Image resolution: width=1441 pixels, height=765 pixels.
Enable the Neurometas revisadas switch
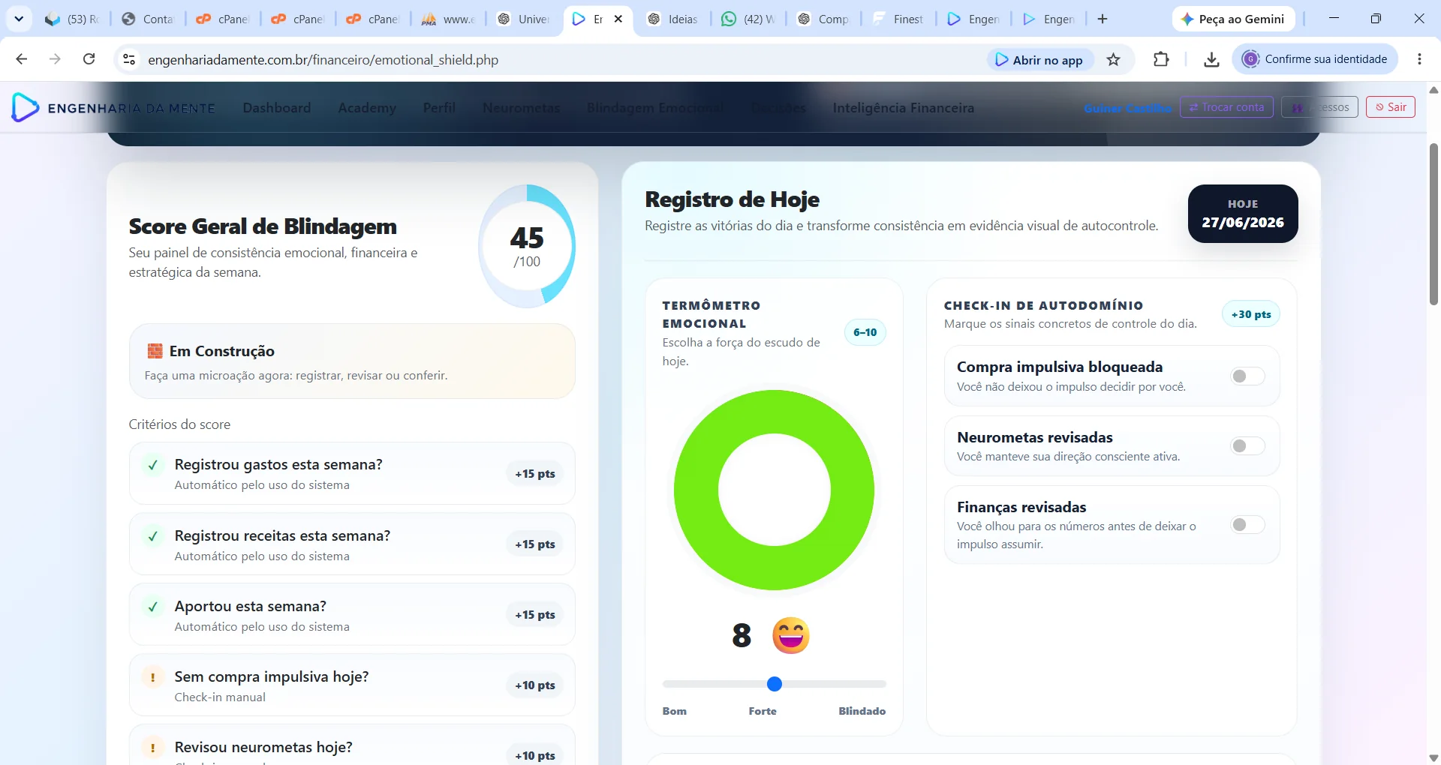pos(1247,446)
